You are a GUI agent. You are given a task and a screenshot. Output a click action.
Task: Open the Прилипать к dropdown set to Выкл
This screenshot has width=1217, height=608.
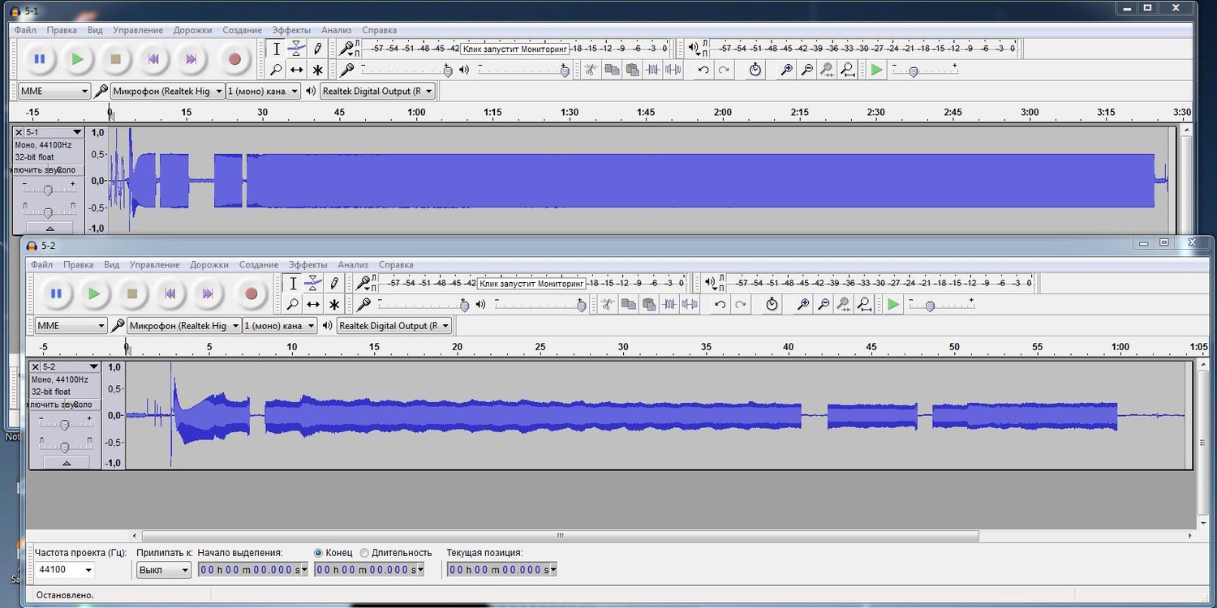(164, 570)
